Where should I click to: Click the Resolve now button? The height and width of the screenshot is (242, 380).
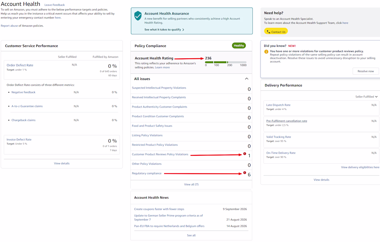[365, 71]
